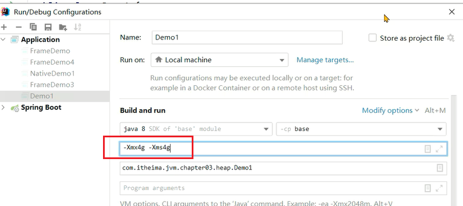The height and width of the screenshot is (206, 463).
Task: Click into the Name field Demo1
Action: click(x=247, y=38)
